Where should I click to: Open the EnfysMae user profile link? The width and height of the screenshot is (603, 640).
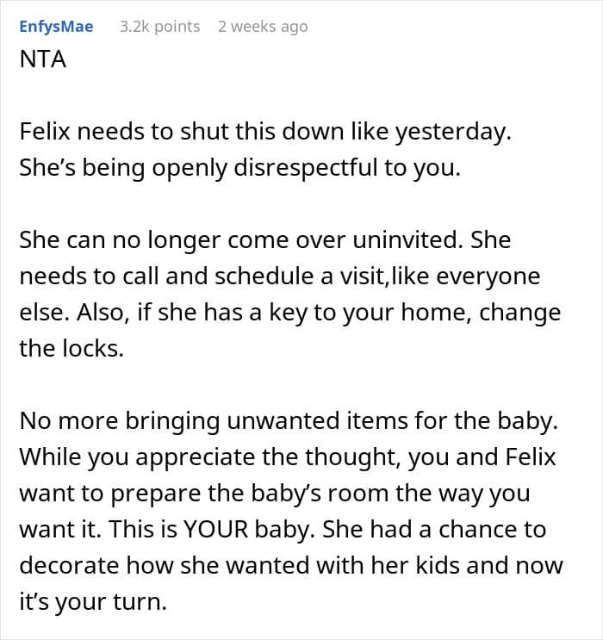pos(56,27)
